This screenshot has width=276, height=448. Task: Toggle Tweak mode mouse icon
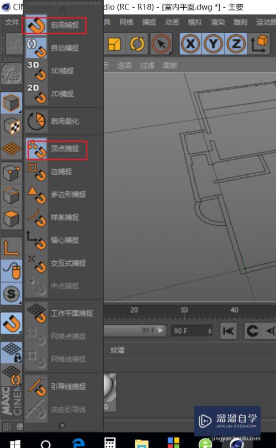click(12, 271)
